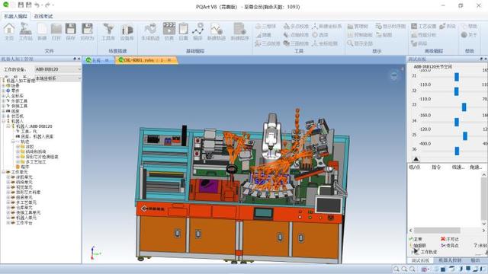488x274 pixels.
Task: Click the 新建坐标系 new coordinate system tool
Action: (327, 27)
